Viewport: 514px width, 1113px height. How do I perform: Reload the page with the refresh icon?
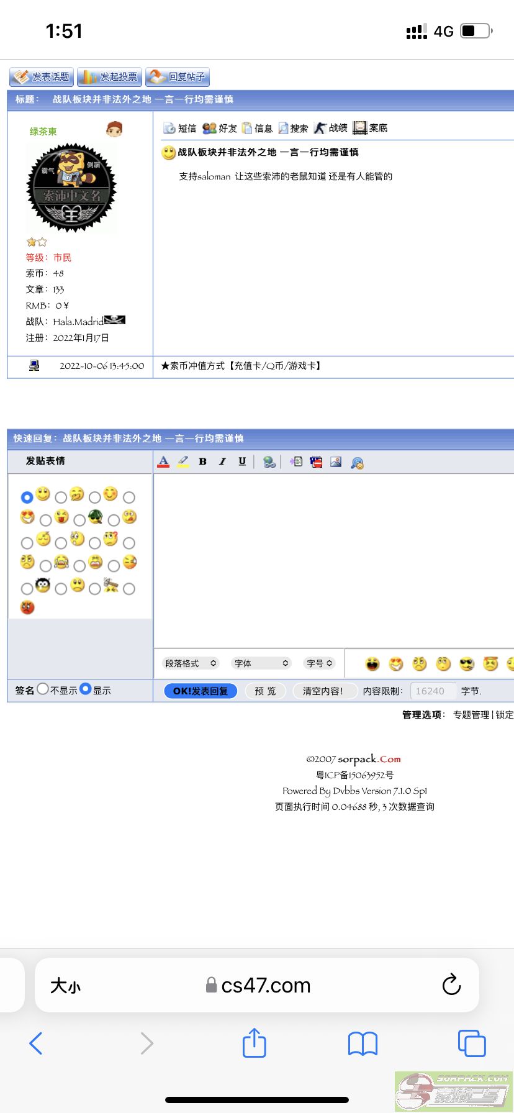click(451, 984)
